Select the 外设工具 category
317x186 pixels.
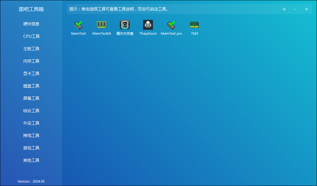pos(31,123)
